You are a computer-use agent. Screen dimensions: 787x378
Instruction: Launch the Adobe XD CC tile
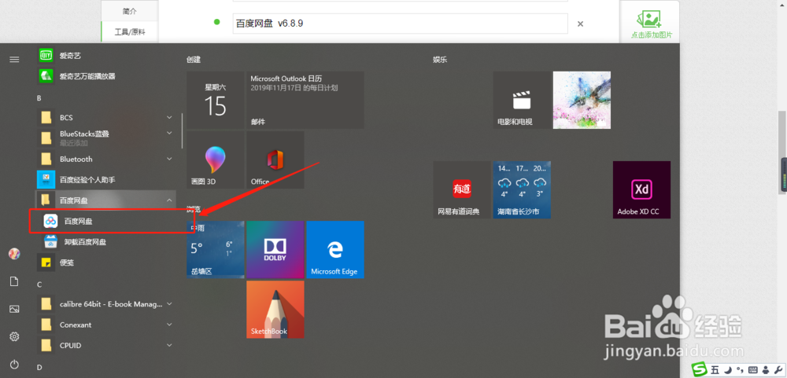tap(641, 189)
